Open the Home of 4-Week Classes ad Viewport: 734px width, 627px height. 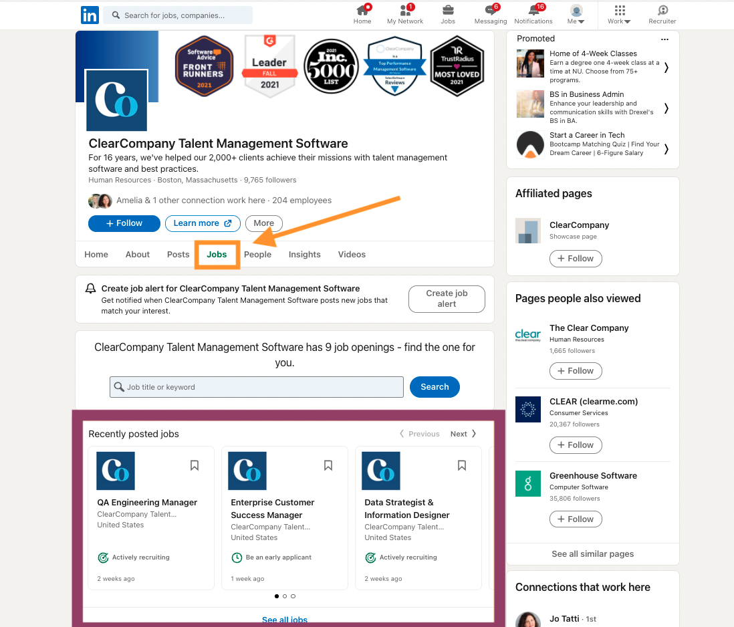(593, 53)
